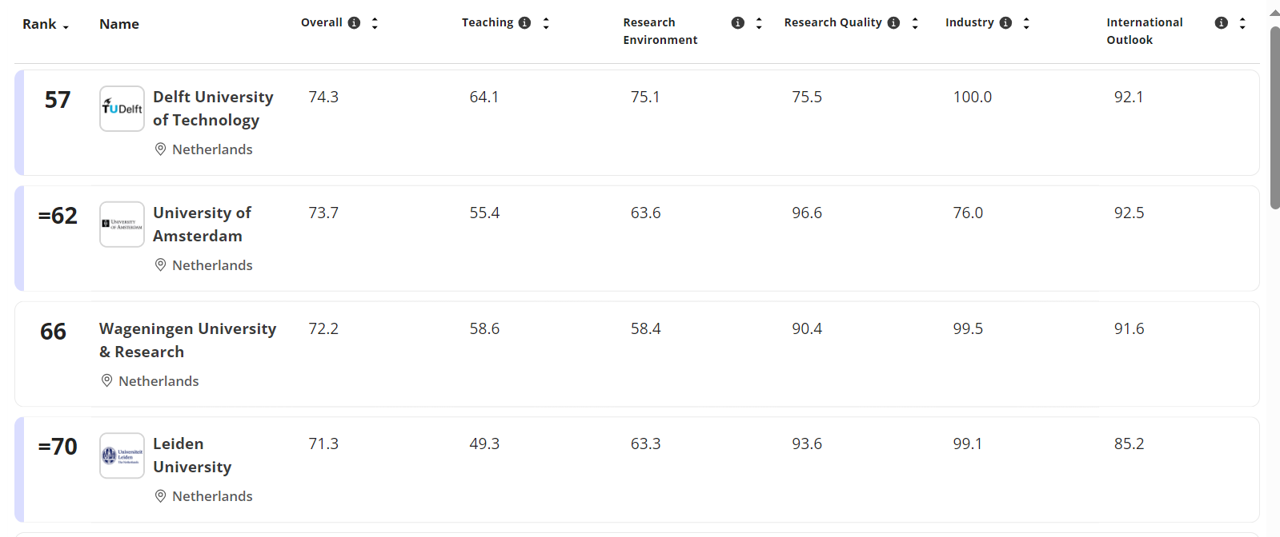Sort by Research Quality arrows
Screen dimensions: 1280x537
[x=915, y=23]
